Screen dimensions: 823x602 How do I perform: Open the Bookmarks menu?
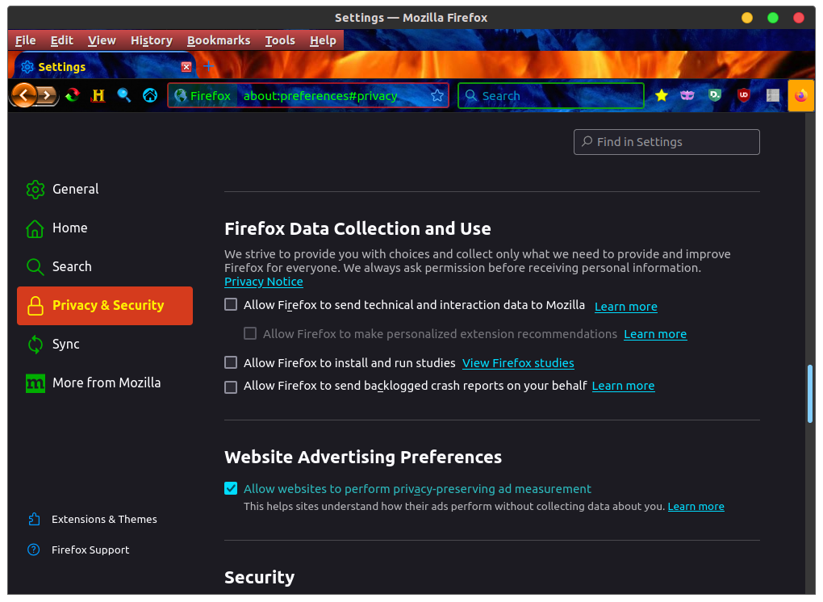pyautogui.click(x=219, y=40)
